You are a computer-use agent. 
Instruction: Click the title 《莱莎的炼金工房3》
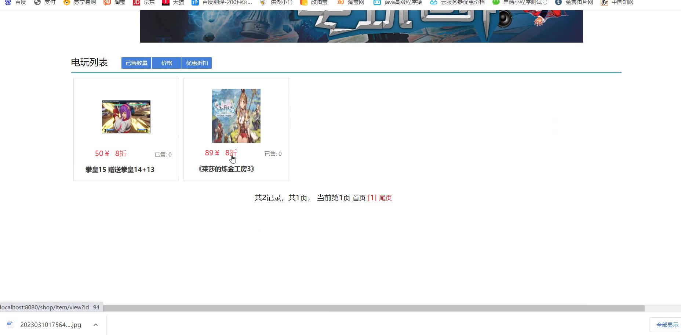point(226,169)
